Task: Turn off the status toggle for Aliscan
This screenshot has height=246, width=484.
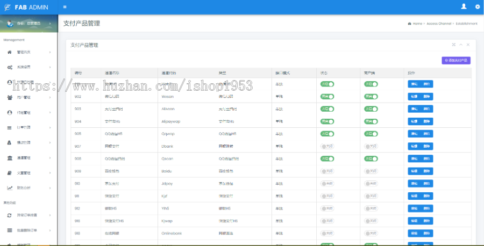Action: click(327, 109)
